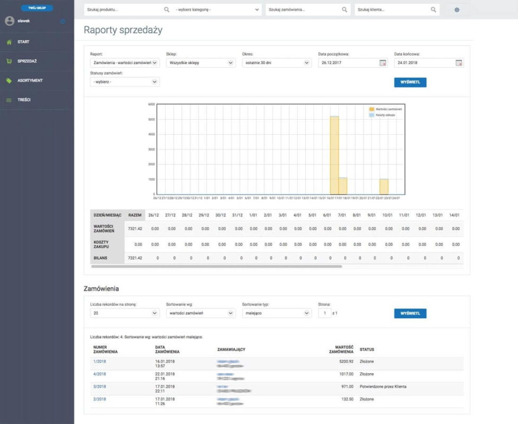
Task: Click the DATA ZAMÓWIENIA column header
Action: pyautogui.click(x=167, y=349)
